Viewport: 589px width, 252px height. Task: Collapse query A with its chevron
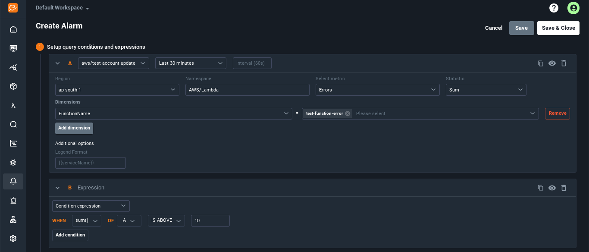coord(57,63)
